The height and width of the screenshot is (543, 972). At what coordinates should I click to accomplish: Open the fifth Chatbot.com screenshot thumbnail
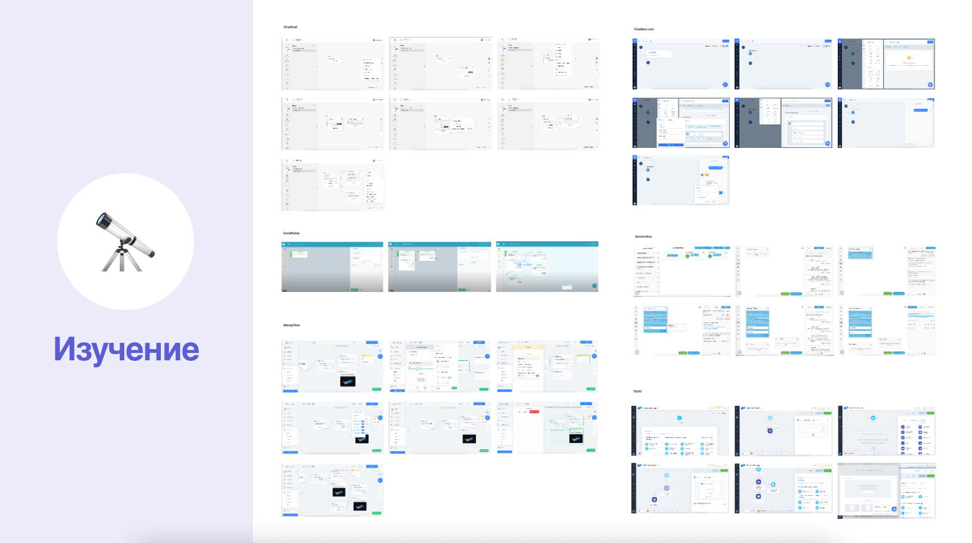[x=783, y=122]
